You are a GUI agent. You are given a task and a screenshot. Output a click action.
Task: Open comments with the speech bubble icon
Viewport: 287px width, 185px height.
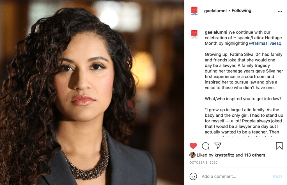pos(206,146)
